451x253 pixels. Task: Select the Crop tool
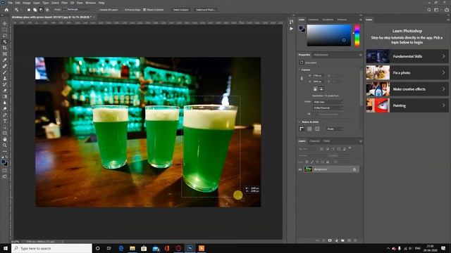click(5, 48)
